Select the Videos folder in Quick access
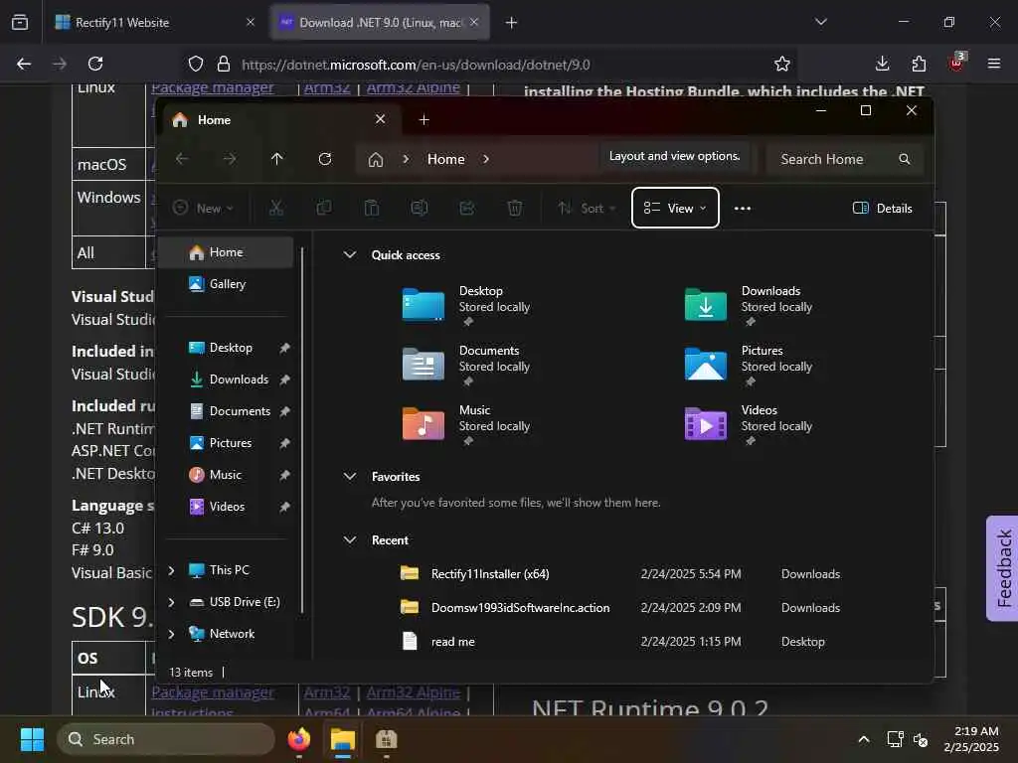 (x=749, y=425)
